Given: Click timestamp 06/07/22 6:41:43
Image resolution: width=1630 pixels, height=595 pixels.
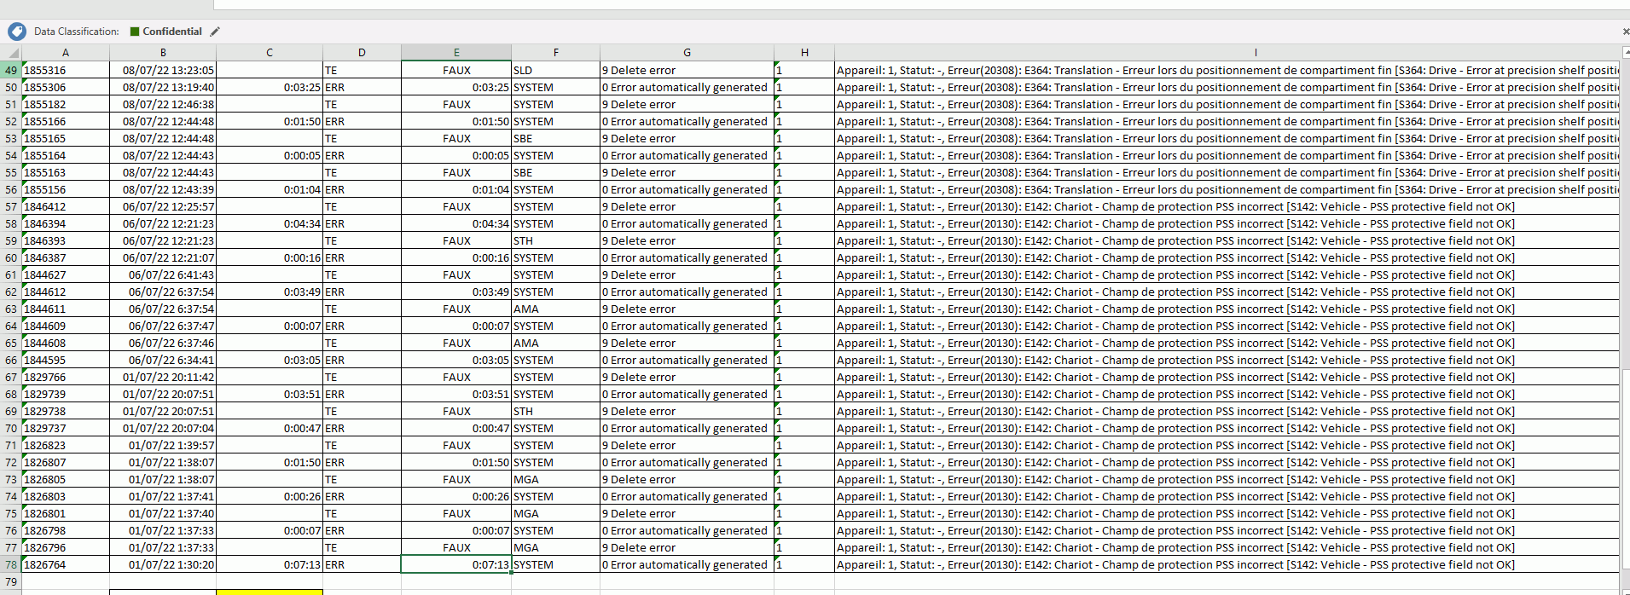Looking at the screenshot, I should click(x=163, y=274).
